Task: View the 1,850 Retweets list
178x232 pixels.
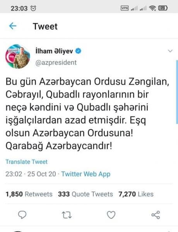Action: click(x=29, y=194)
